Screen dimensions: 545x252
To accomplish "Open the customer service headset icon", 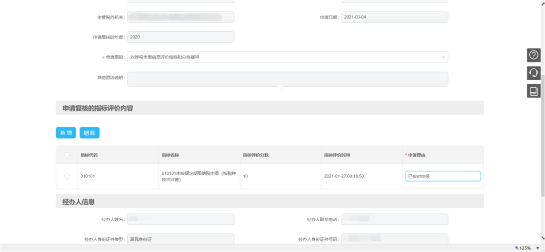I will [533, 73].
